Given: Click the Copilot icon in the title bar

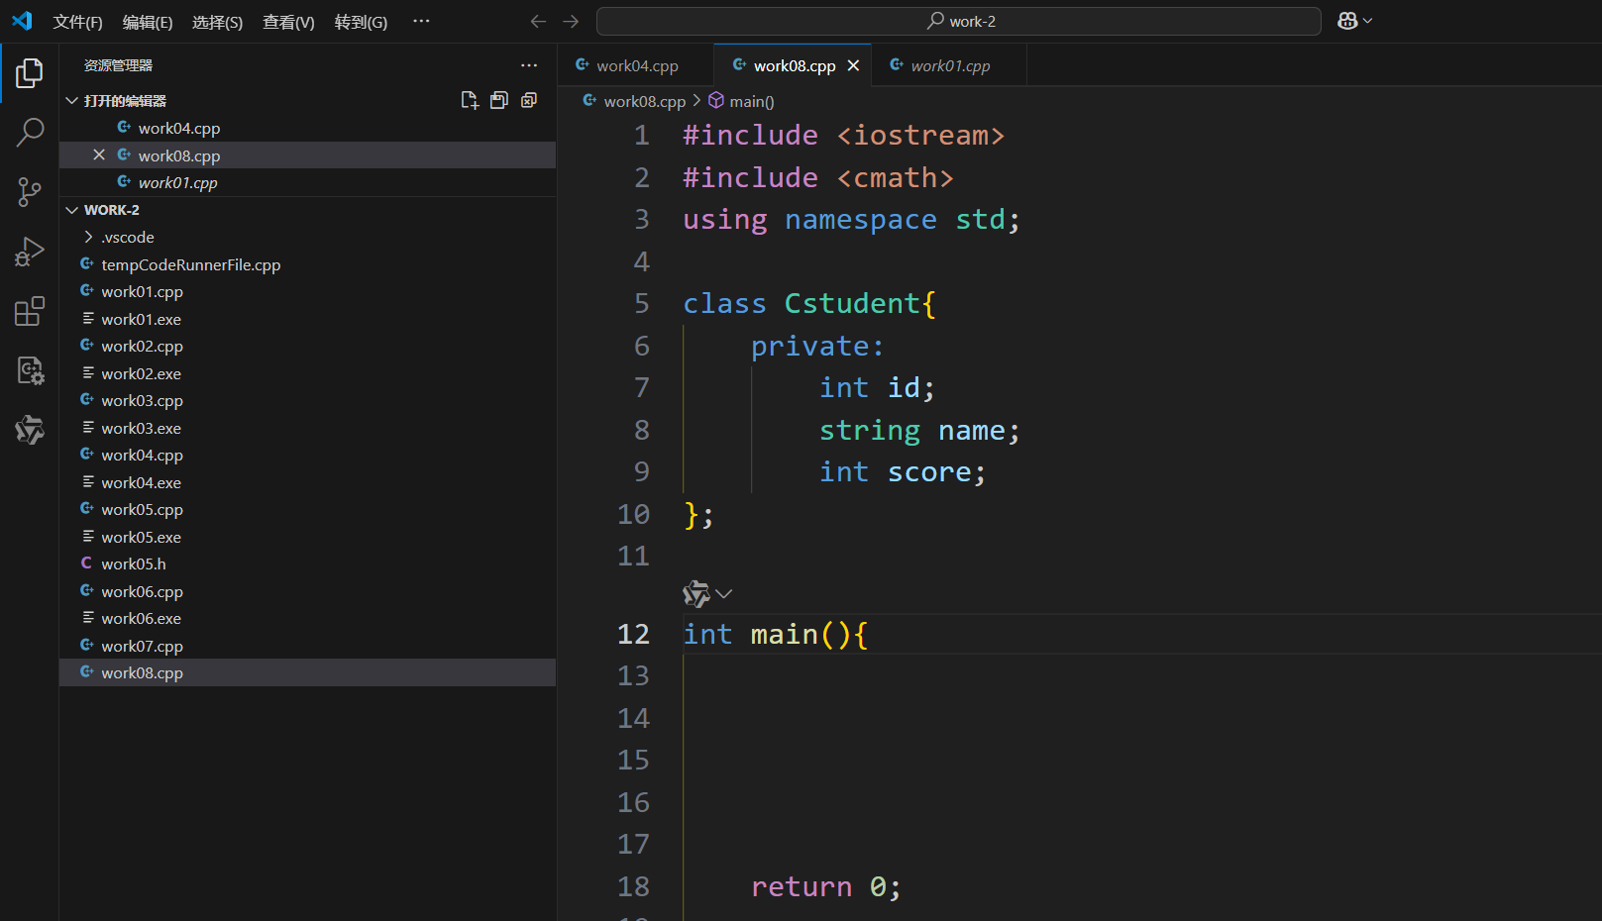Looking at the screenshot, I should pyautogui.click(x=1347, y=20).
